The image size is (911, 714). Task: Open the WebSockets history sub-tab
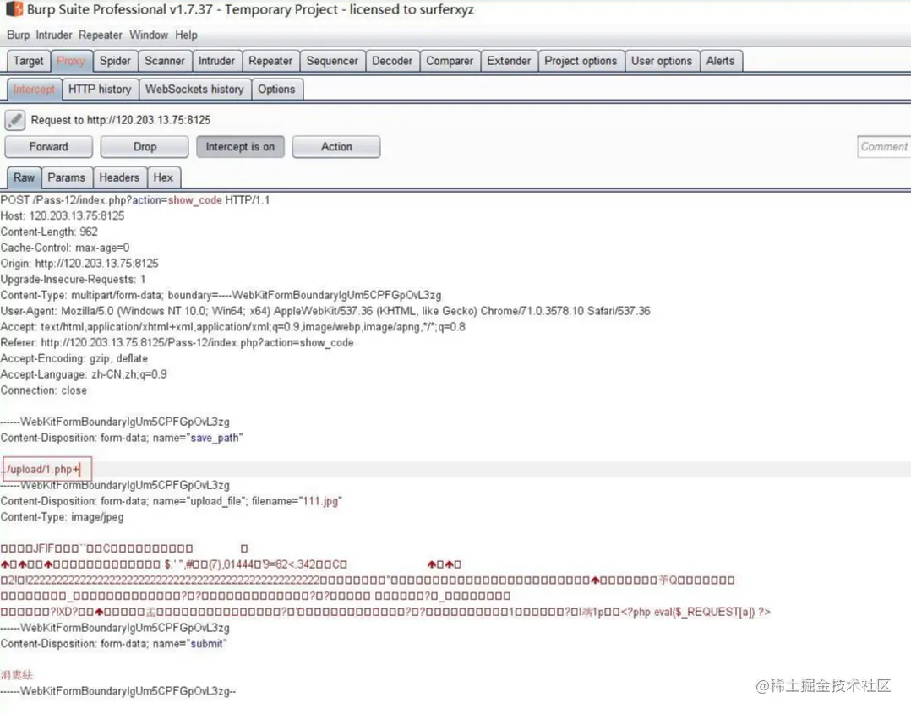[194, 90]
